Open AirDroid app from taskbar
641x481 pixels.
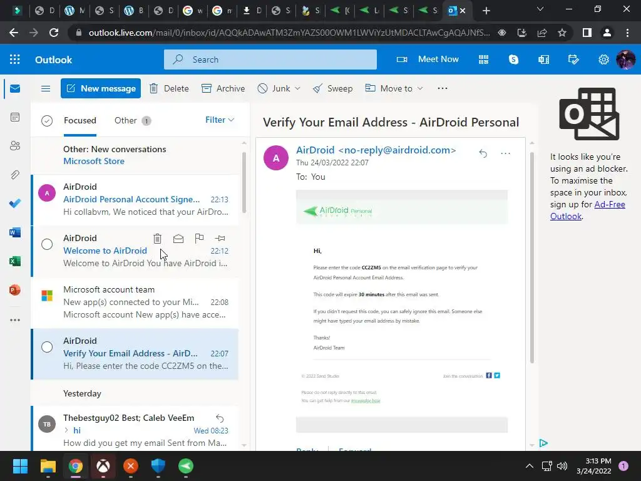(x=186, y=466)
